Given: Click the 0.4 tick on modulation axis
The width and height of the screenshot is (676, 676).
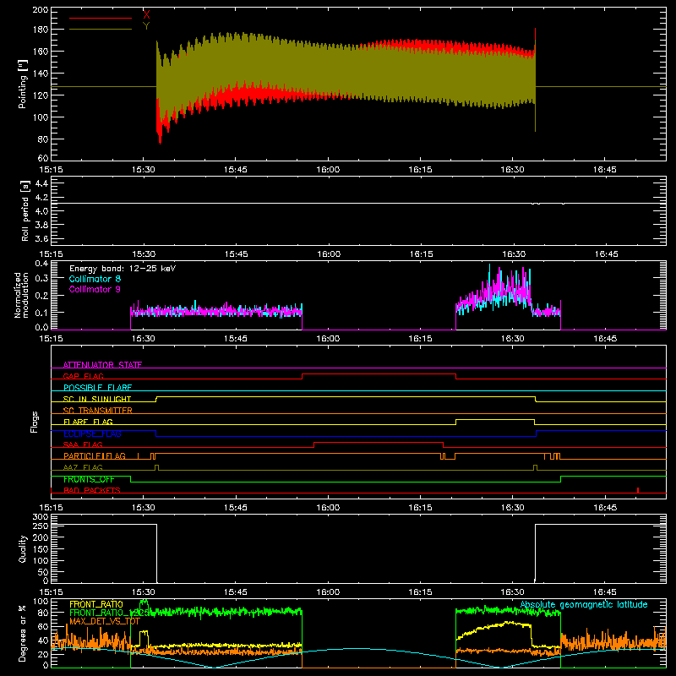Looking at the screenshot, I should click(x=41, y=264).
